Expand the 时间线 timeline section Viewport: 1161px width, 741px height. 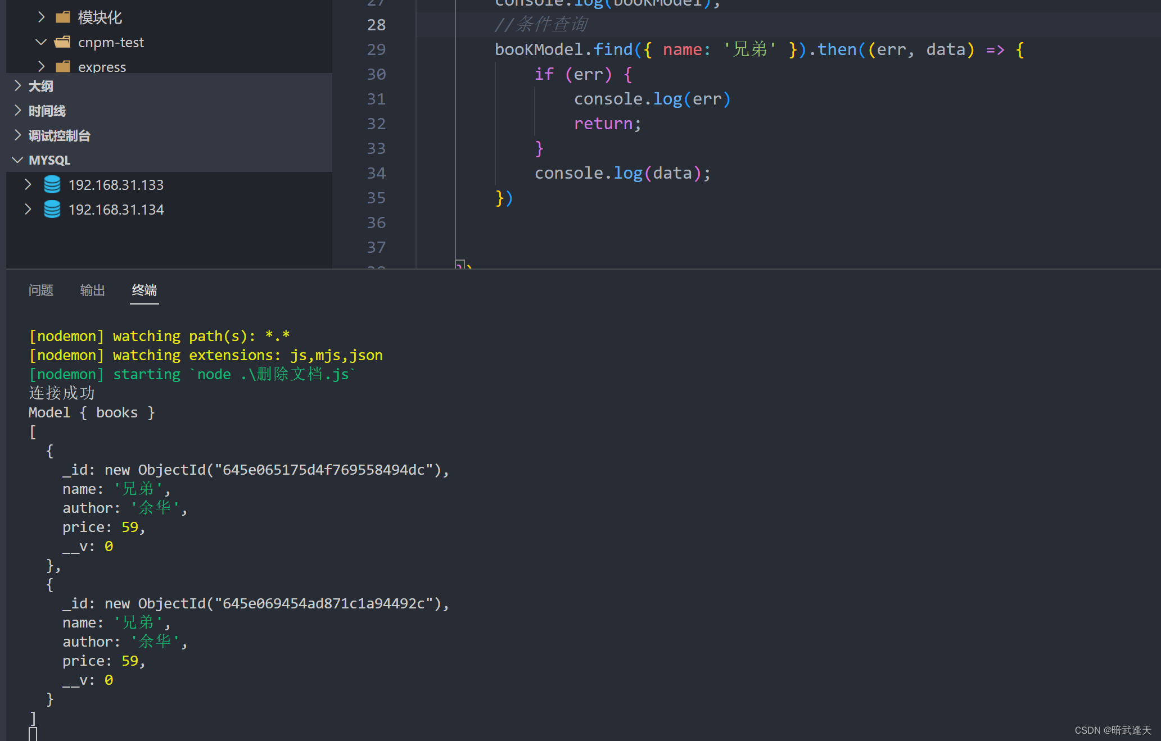[18, 111]
